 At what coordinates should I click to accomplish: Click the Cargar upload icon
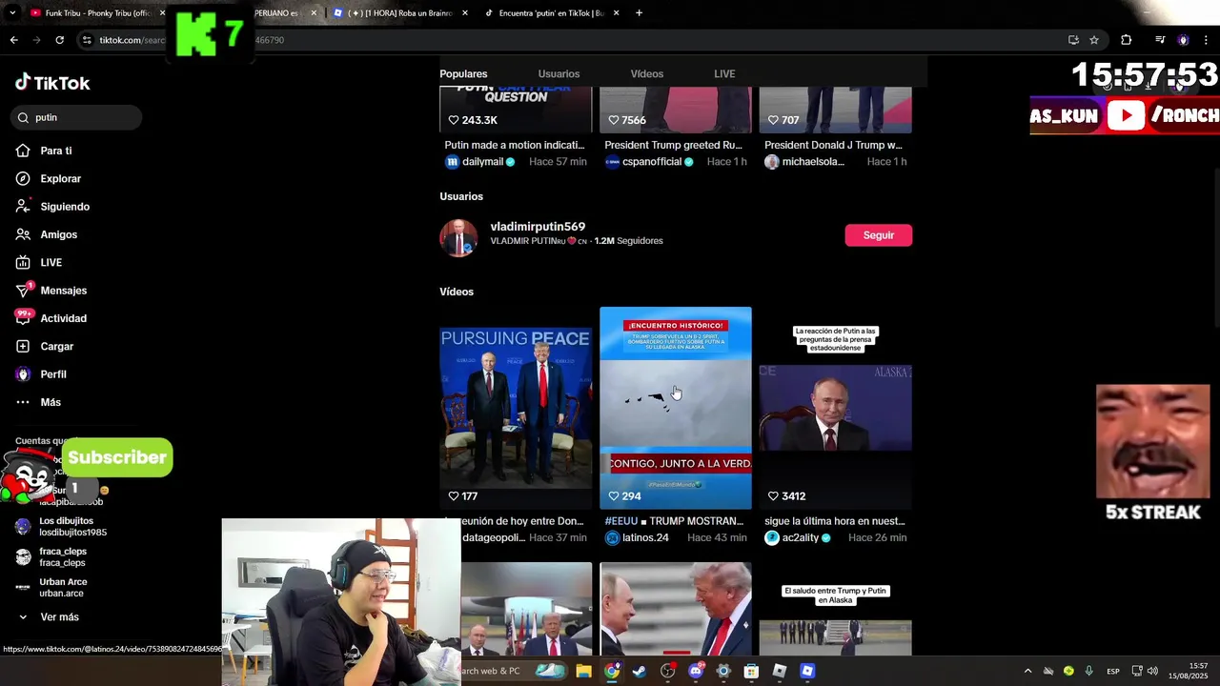pyautogui.click(x=23, y=346)
